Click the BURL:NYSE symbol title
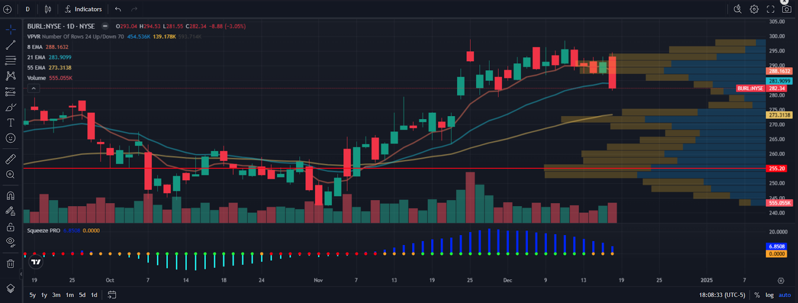This screenshot has height=303, width=798. click(61, 26)
